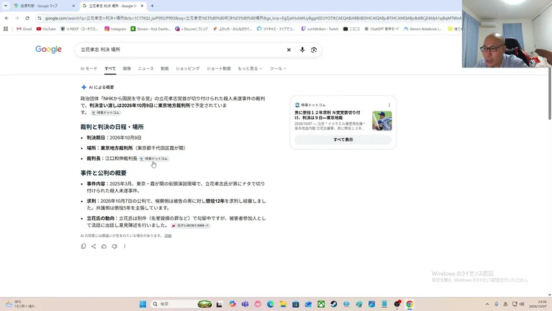The height and width of the screenshot is (311, 552).
Task: Switch to ショッピング results tab
Action: click(x=188, y=69)
